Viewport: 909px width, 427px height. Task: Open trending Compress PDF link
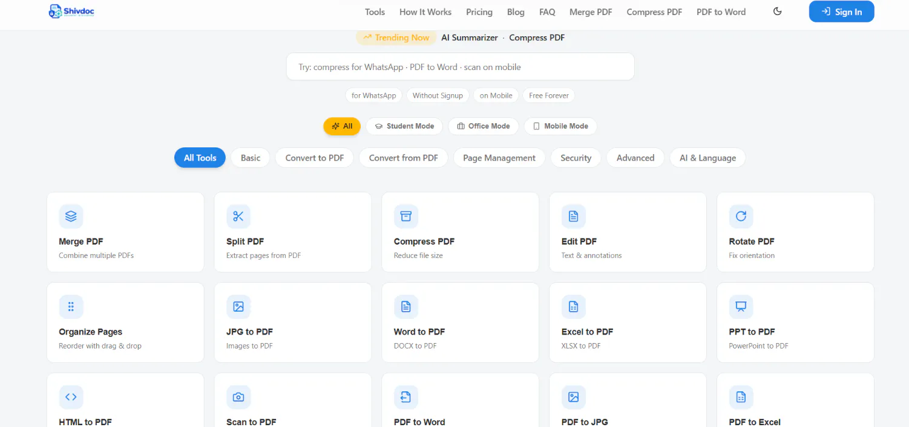(x=537, y=37)
